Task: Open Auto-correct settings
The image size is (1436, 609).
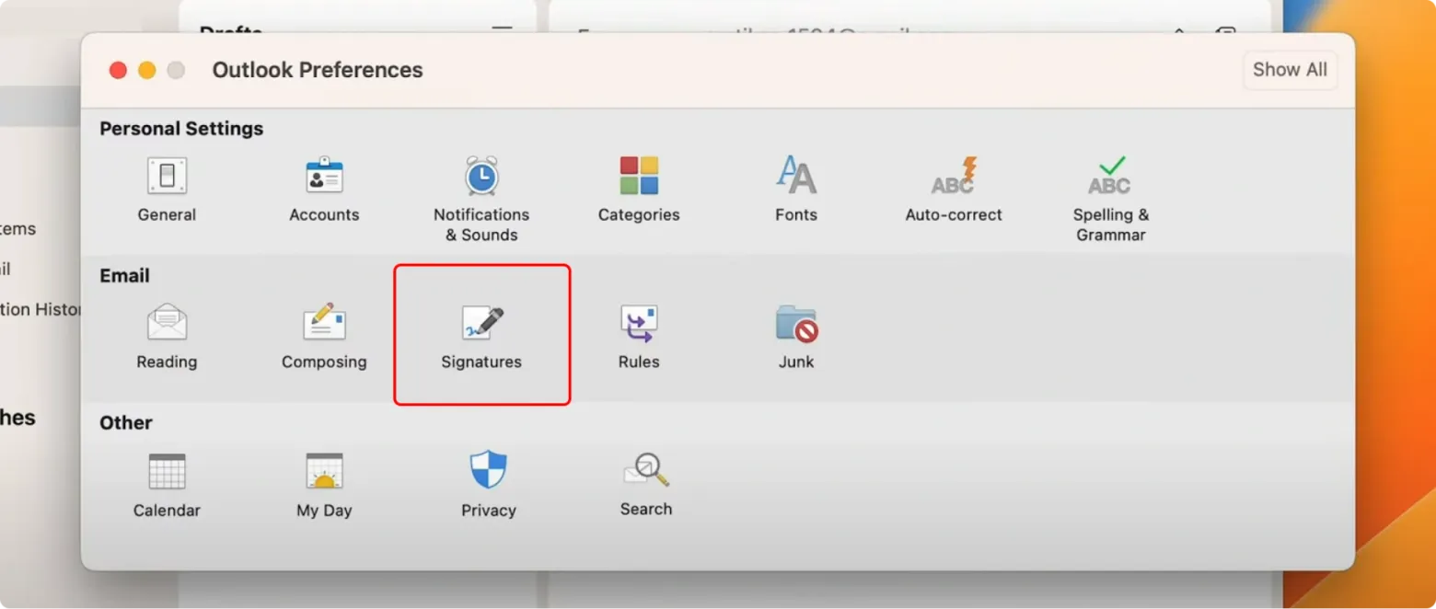Action: [954, 190]
